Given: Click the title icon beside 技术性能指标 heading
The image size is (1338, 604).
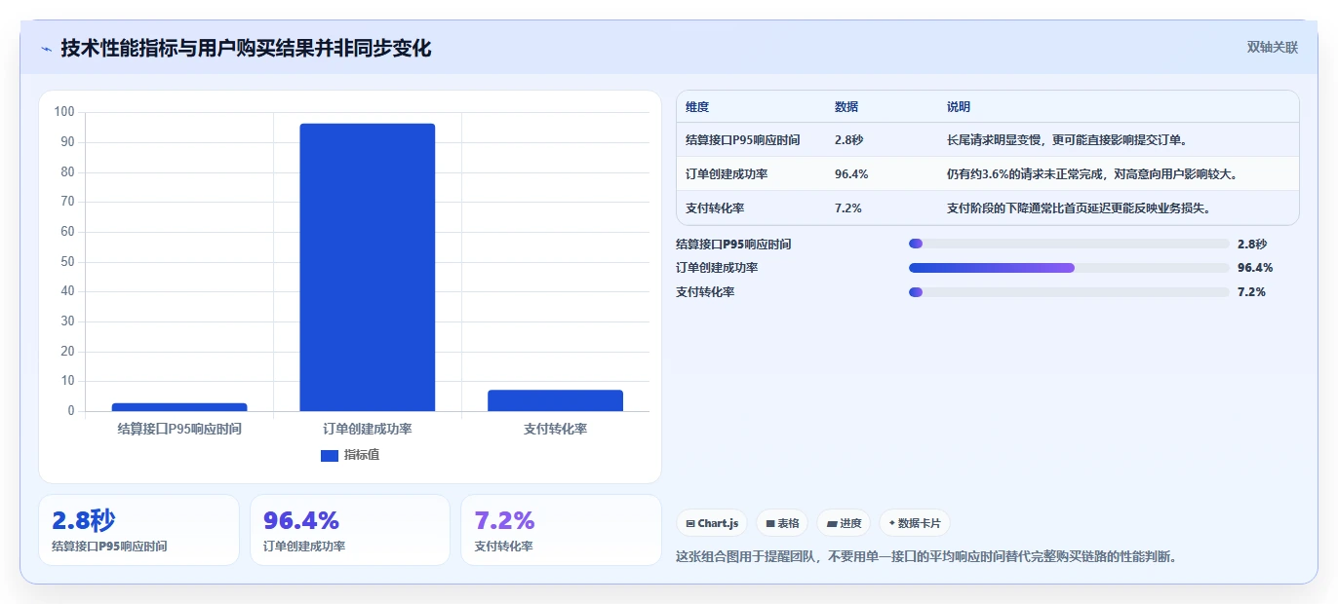Looking at the screenshot, I should (x=46, y=49).
